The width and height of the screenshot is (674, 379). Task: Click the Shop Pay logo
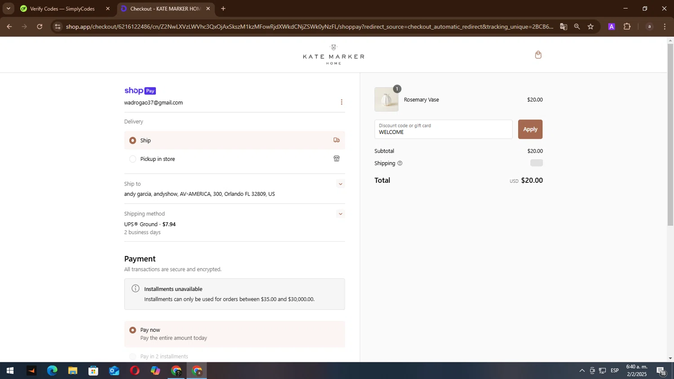(140, 91)
